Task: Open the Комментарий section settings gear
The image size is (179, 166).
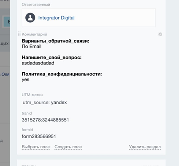Action: coord(160,34)
